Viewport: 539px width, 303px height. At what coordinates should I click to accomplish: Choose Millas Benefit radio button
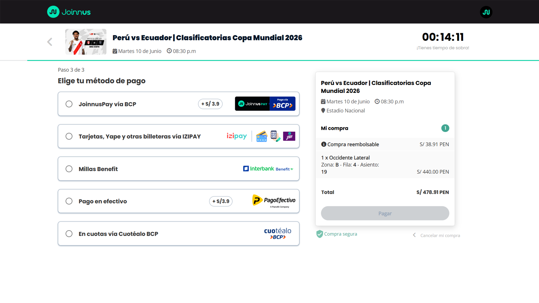(x=69, y=169)
